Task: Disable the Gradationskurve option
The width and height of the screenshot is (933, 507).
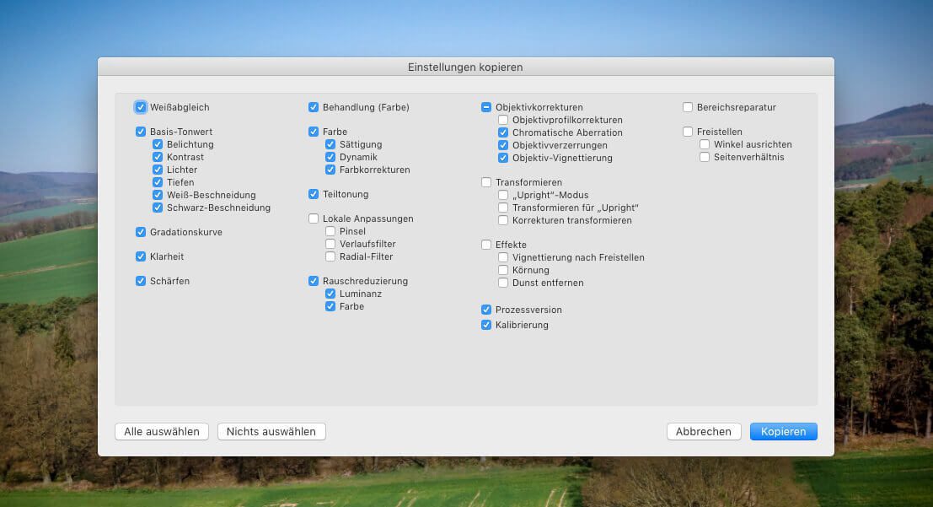Action: point(141,232)
